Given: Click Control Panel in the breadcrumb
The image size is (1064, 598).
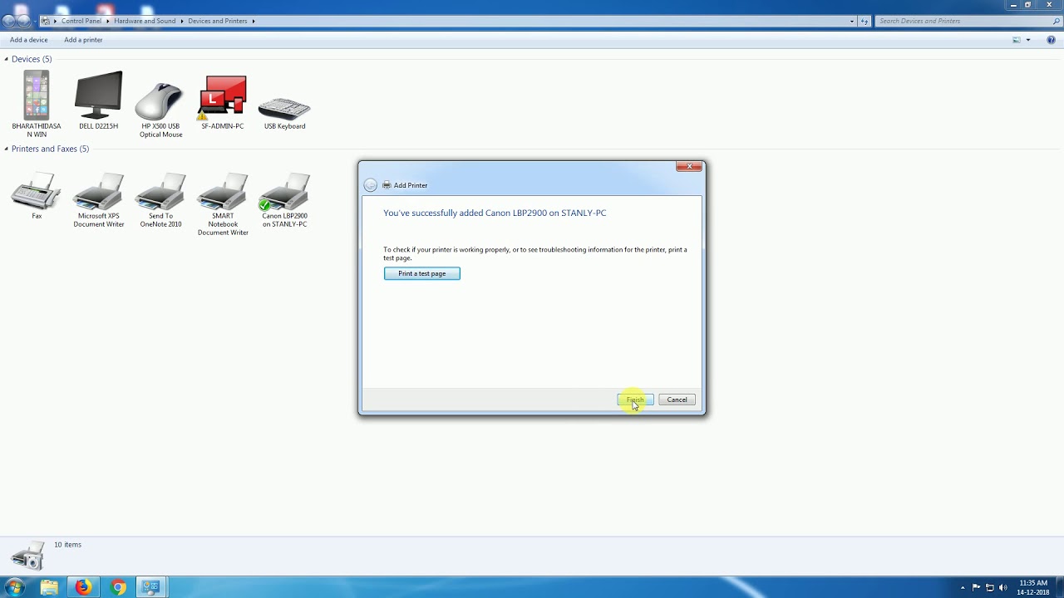Looking at the screenshot, I should (x=81, y=21).
